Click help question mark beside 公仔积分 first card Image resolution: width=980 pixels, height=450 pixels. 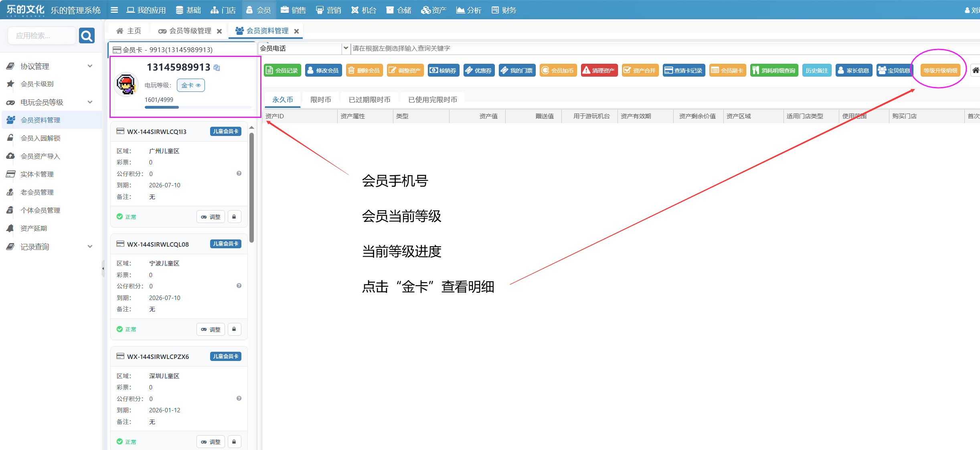[239, 174]
